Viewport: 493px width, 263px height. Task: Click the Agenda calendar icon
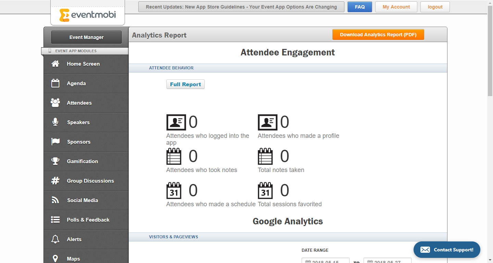[x=55, y=83]
